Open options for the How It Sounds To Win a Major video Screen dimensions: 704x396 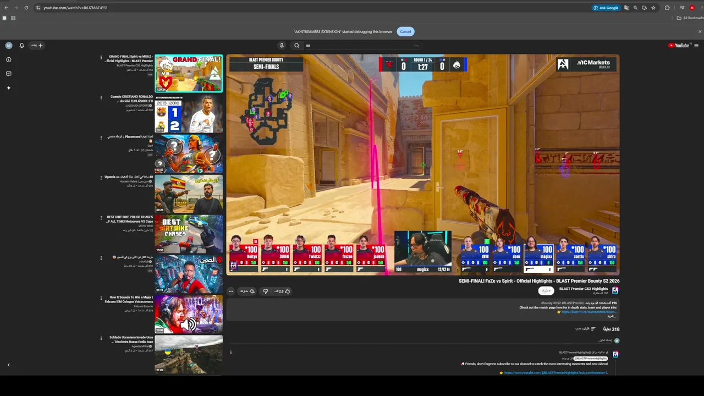(x=101, y=298)
